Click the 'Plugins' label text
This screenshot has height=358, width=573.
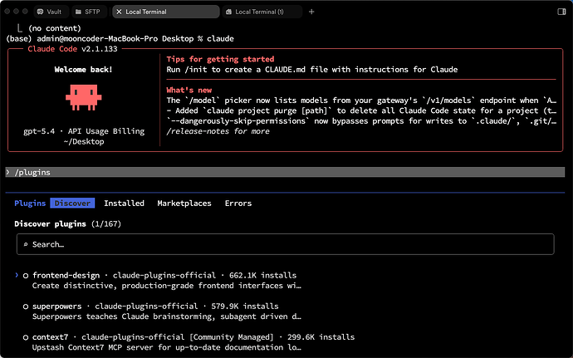click(x=30, y=203)
